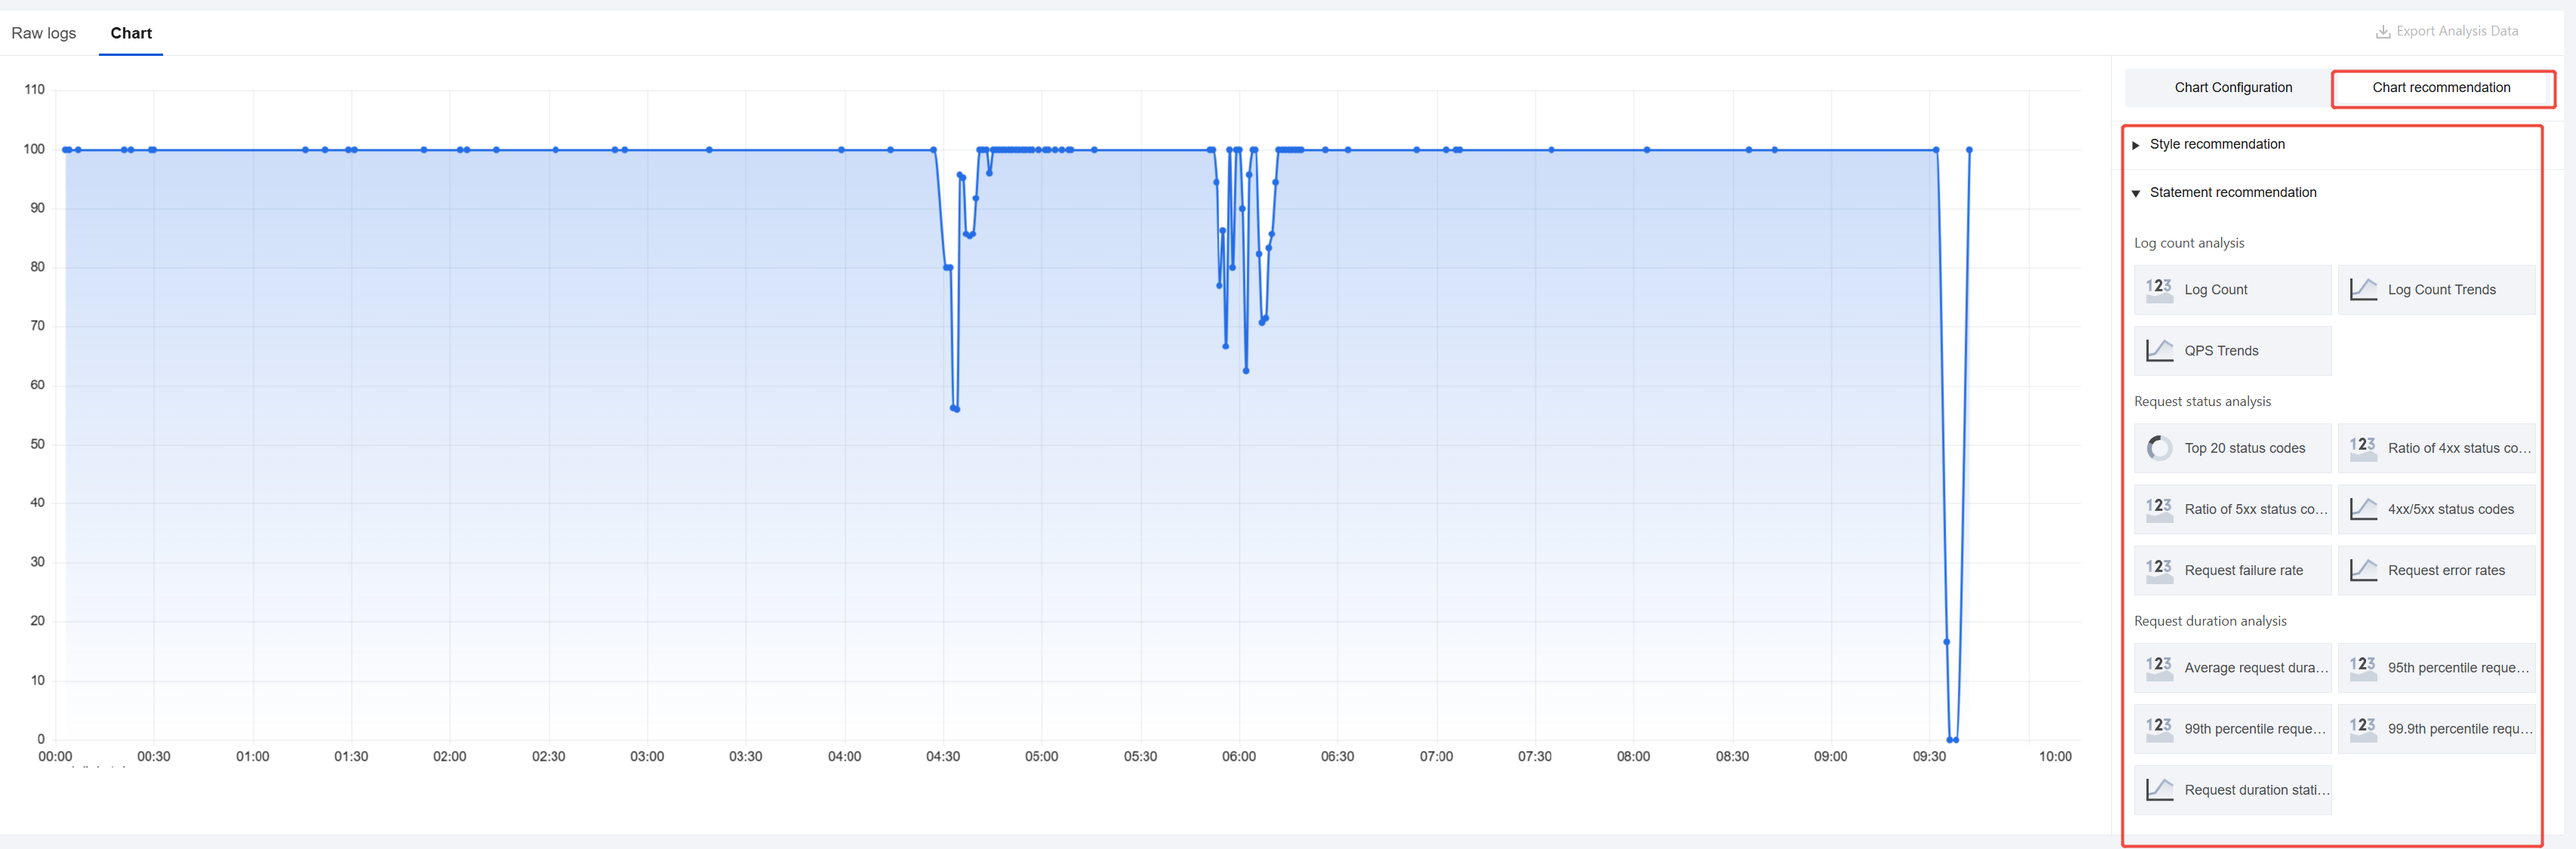This screenshot has height=849, width=2576.
Task: Click the Log Count number icon
Action: [2159, 290]
